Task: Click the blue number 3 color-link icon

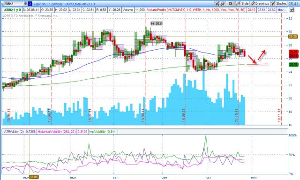Action: (30, 4)
